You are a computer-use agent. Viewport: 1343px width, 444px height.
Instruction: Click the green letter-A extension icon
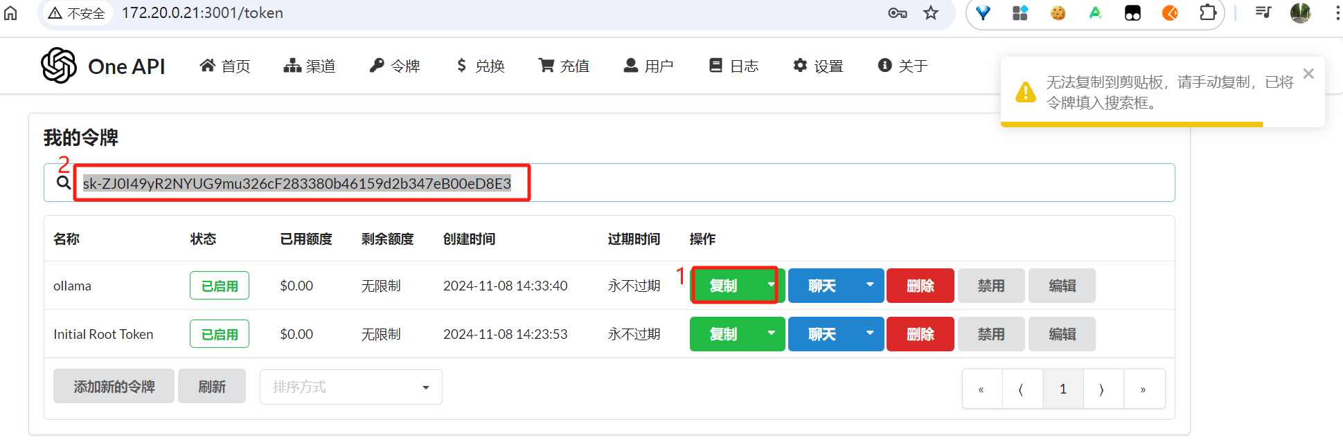(x=1095, y=13)
